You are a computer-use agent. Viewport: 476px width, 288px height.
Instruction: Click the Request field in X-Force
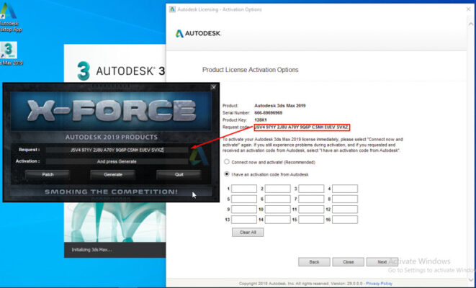click(117, 150)
